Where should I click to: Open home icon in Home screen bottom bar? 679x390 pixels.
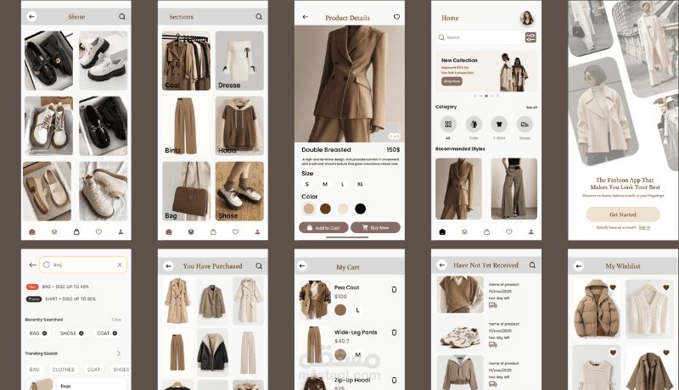[x=442, y=231]
